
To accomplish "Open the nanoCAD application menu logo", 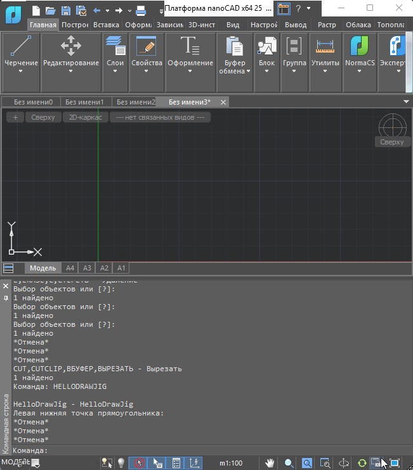I will point(13,15).
